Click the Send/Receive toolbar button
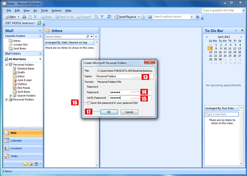Image resolution: width=247 pixels, height=176 pixels. pyautogui.click(x=125, y=17)
